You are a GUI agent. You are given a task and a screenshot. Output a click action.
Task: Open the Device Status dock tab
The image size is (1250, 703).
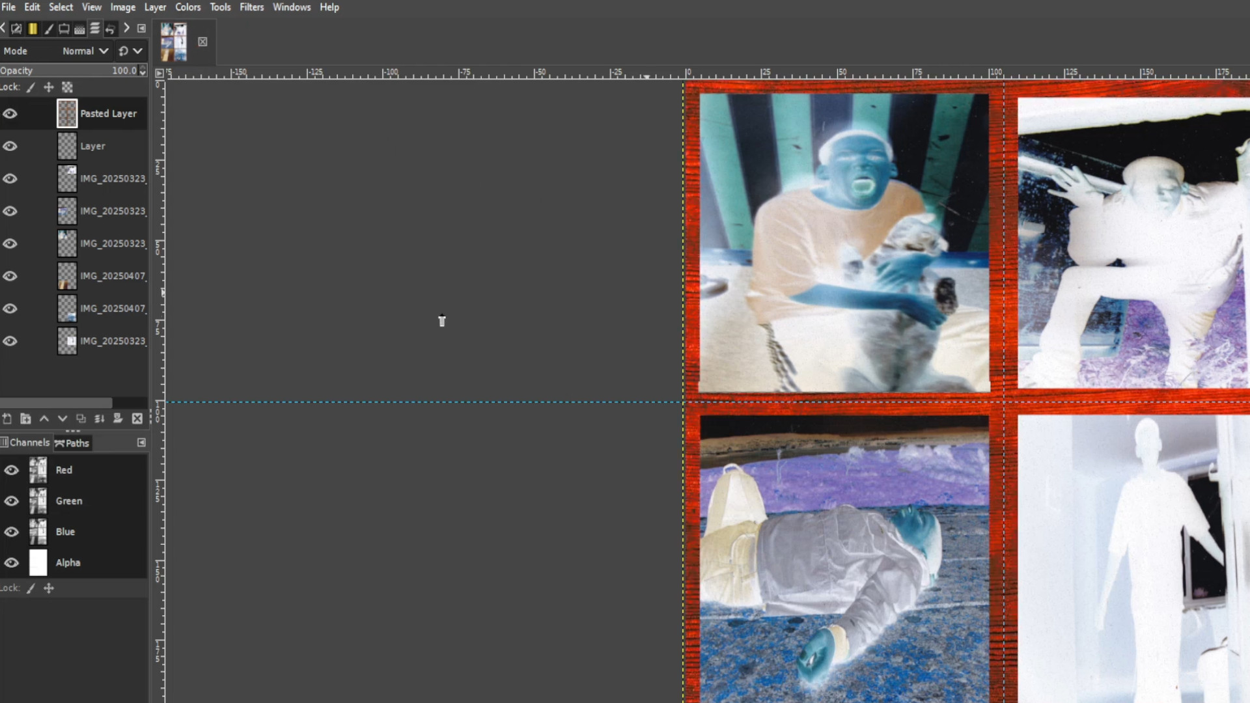[64, 29]
